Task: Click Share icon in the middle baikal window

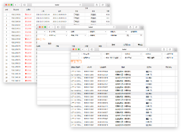Action: click(130, 27)
